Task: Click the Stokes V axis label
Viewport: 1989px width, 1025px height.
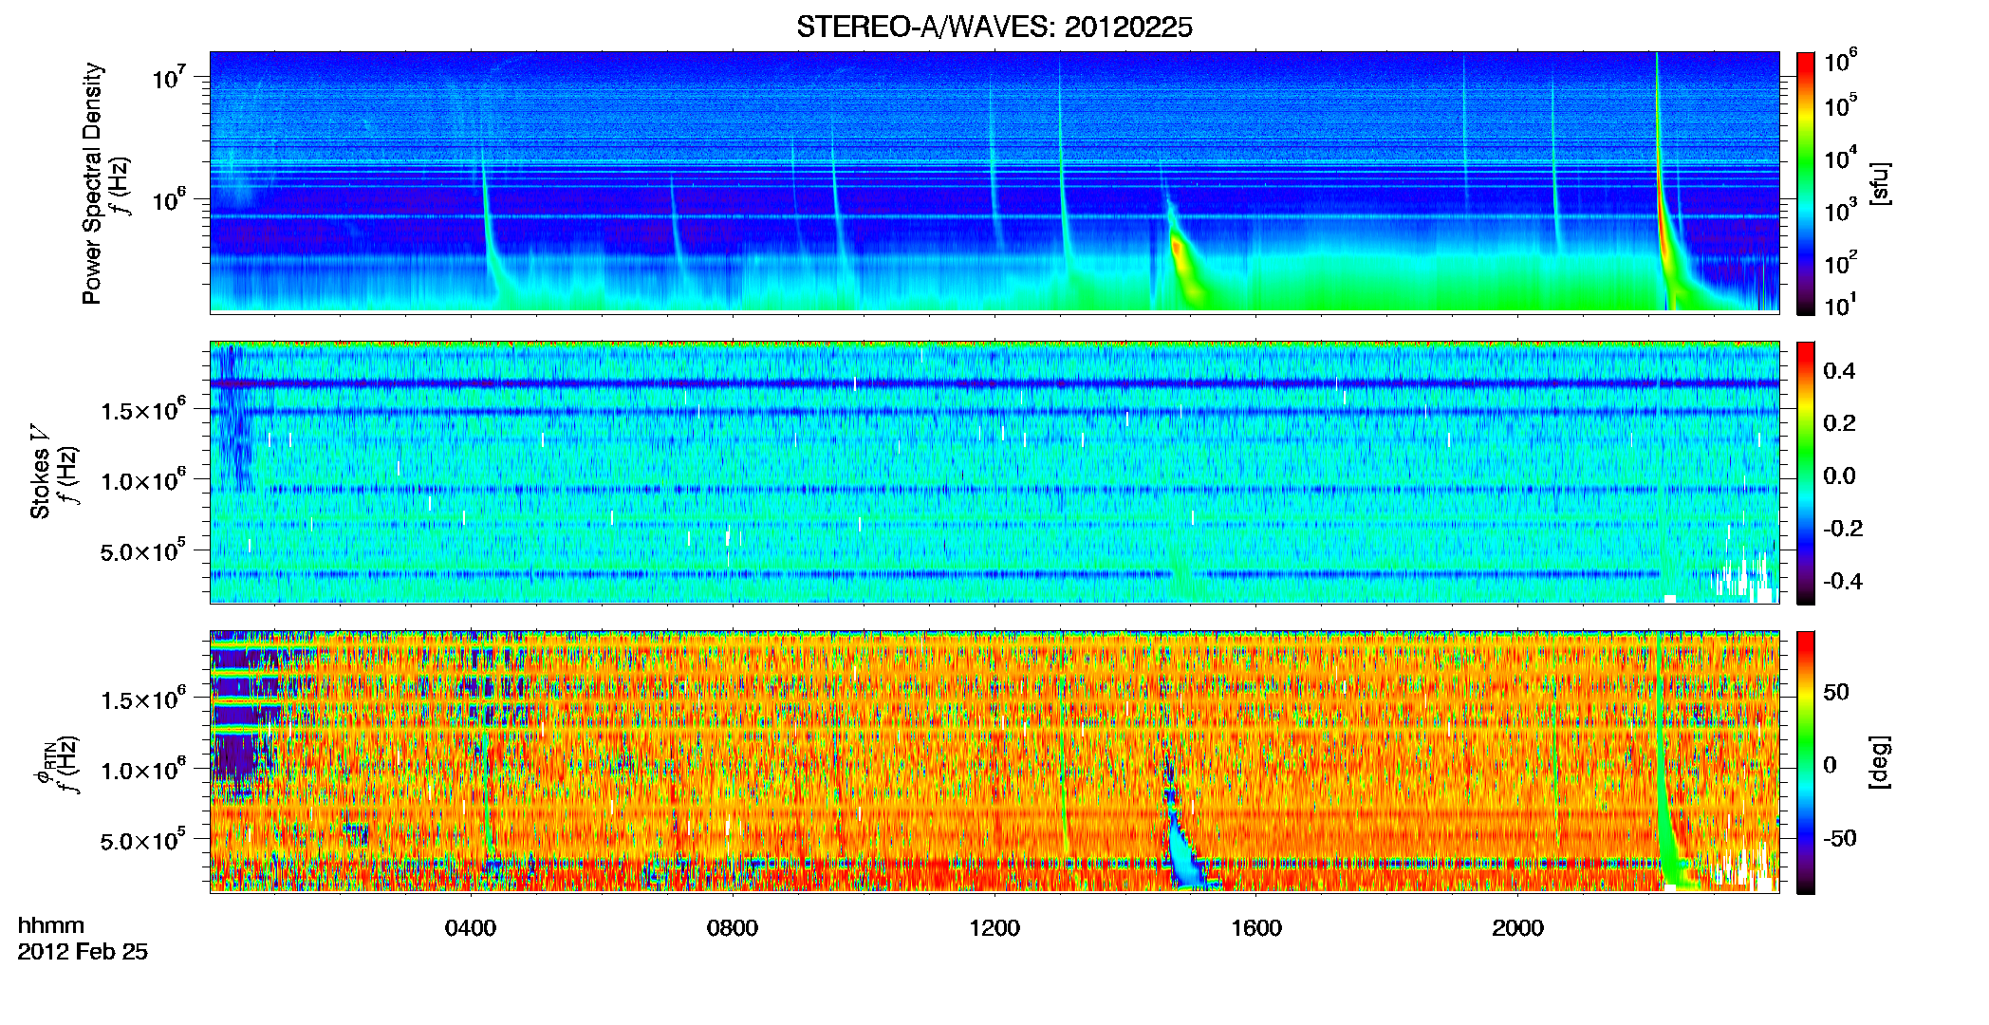Action: coord(41,472)
